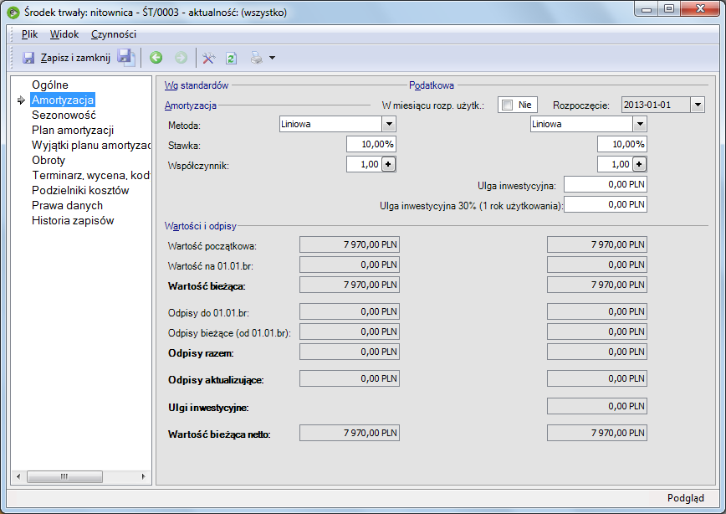Open the Czynności menu
The image size is (726, 514).
[114, 34]
